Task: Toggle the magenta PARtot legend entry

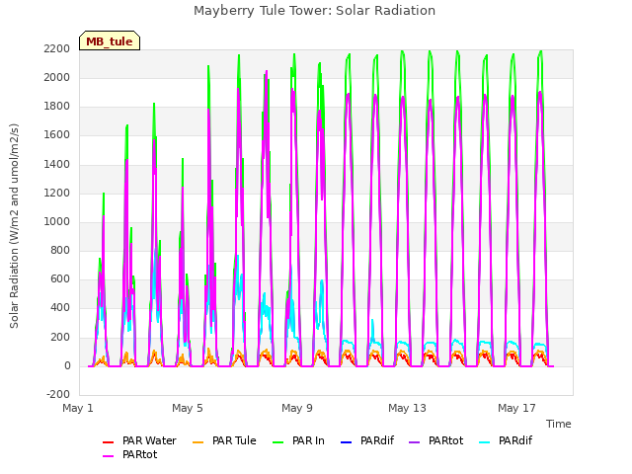Action: (129, 454)
